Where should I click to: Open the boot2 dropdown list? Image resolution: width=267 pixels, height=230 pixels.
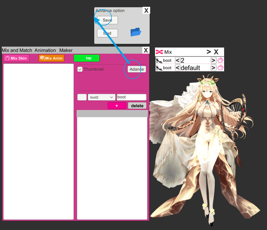point(102,97)
